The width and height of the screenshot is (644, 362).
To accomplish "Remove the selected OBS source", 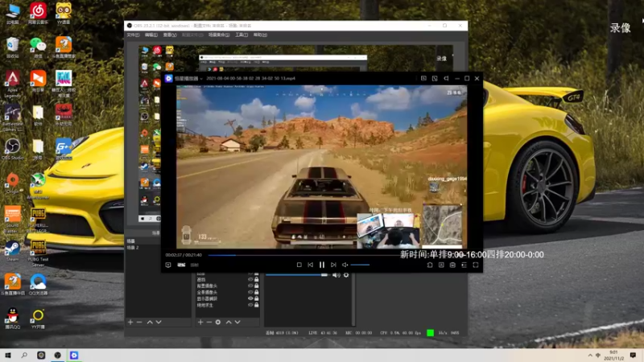I will pyautogui.click(x=209, y=323).
